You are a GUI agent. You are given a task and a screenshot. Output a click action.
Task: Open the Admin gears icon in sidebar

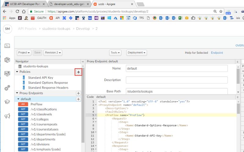tap(7, 88)
